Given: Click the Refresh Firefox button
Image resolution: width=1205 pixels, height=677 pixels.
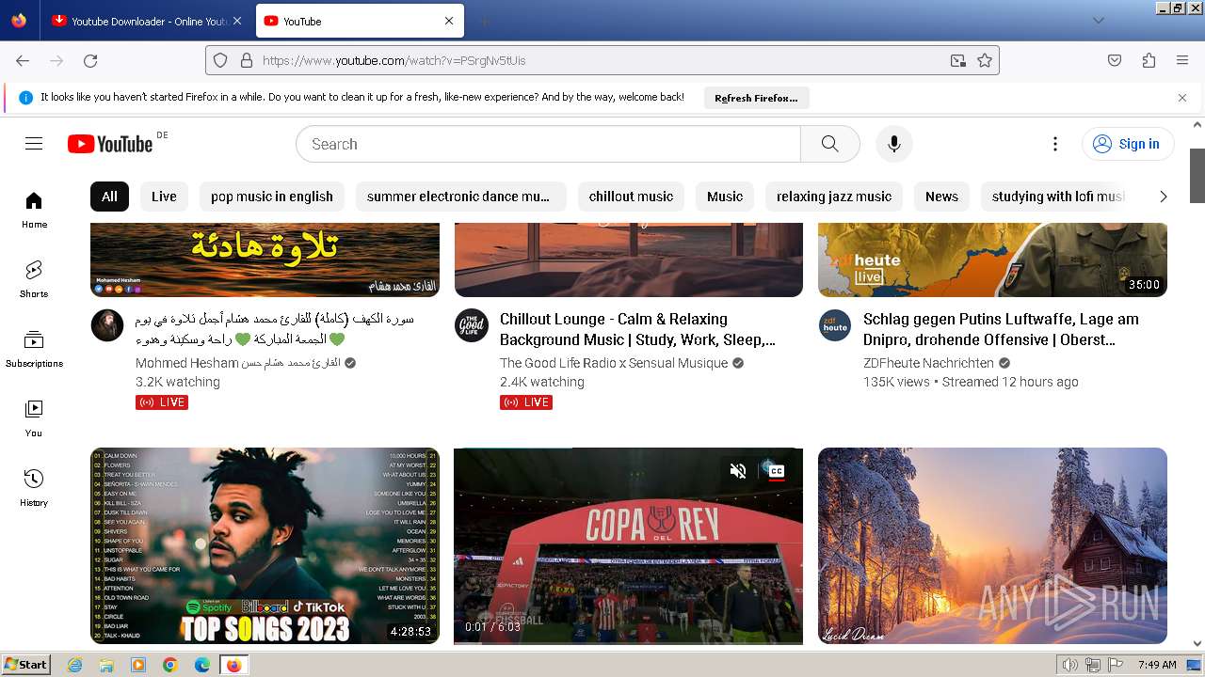Looking at the screenshot, I should coord(756,98).
